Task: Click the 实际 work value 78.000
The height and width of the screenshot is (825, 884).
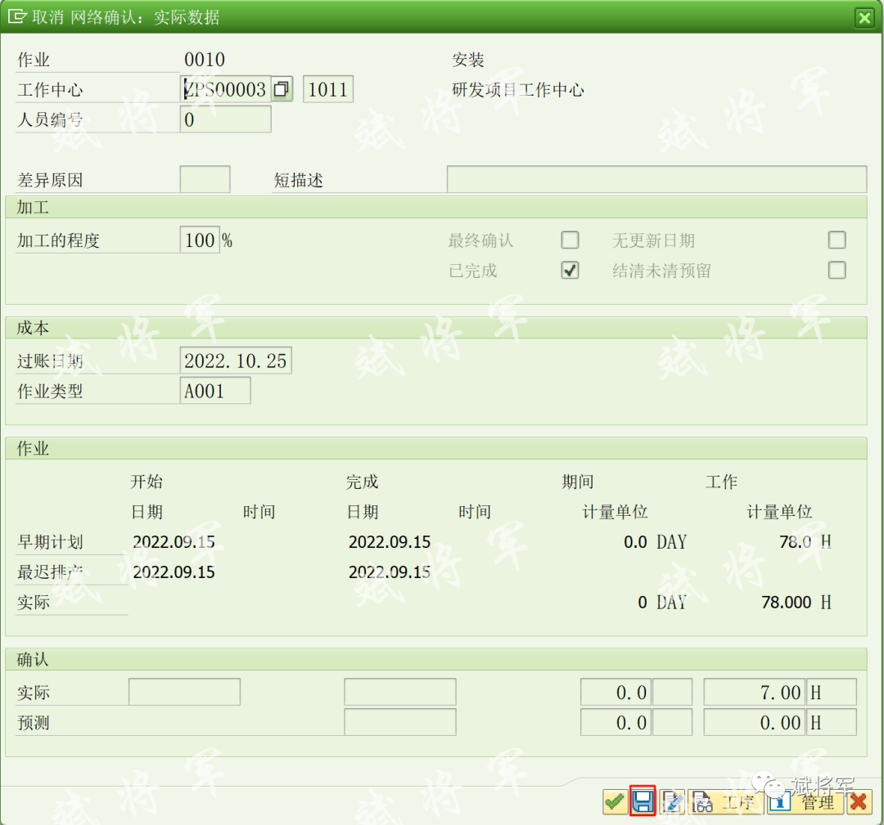Action: click(x=786, y=602)
